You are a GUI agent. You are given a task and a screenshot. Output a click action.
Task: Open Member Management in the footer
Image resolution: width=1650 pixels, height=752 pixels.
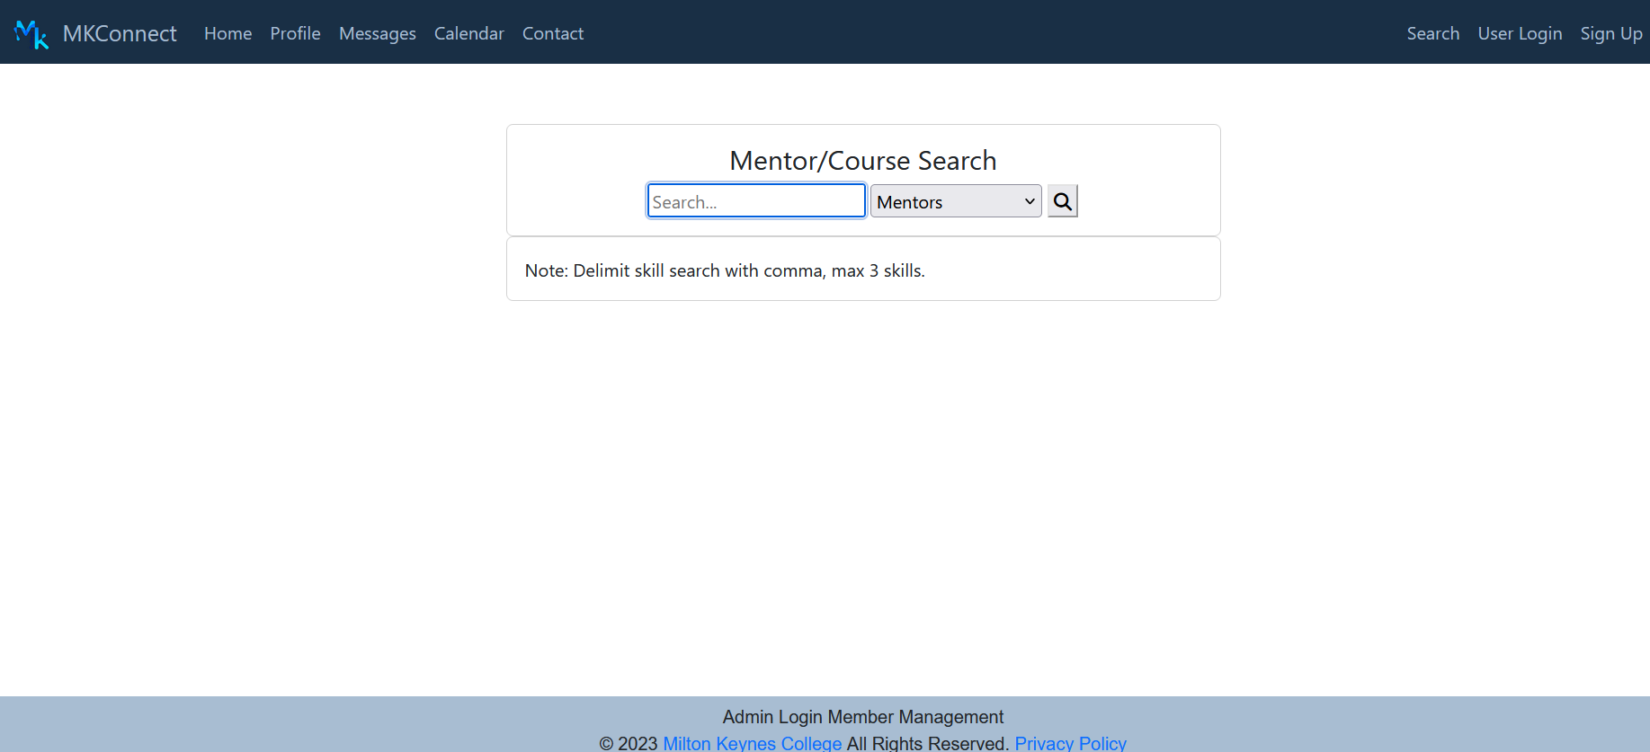click(915, 717)
